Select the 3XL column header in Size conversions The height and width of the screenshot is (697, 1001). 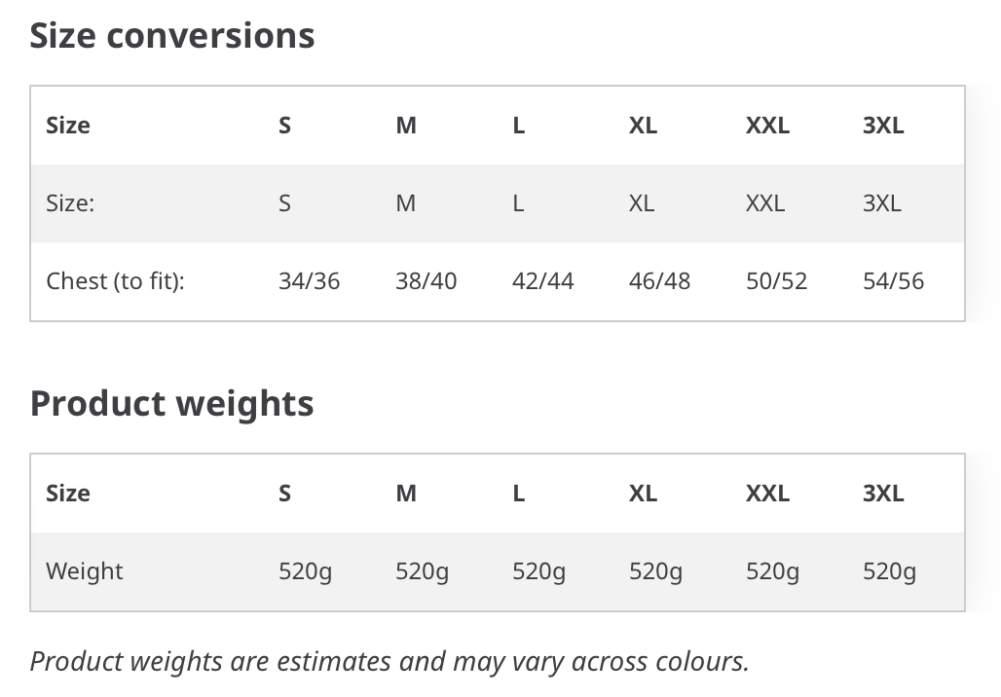883,126
